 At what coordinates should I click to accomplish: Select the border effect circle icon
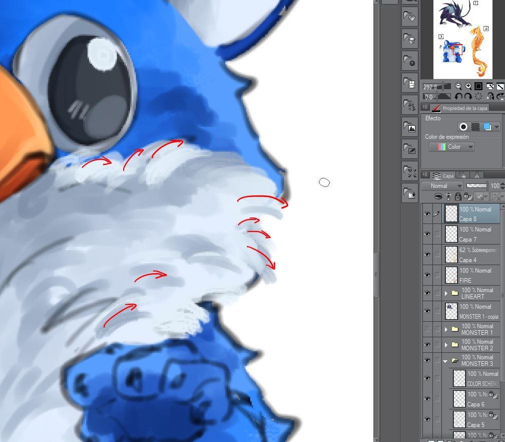coord(463,127)
